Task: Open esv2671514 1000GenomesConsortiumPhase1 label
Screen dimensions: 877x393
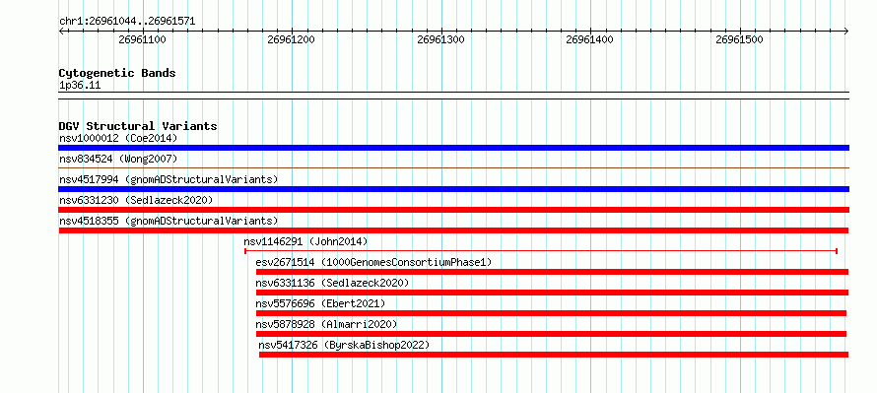Action: click(x=373, y=262)
